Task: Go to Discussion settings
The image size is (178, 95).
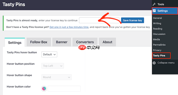Action: 159,34
